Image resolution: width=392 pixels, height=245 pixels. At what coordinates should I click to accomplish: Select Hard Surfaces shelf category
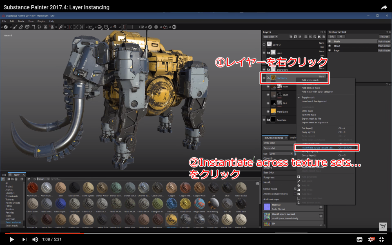pyautogui.click(x=13, y=203)
